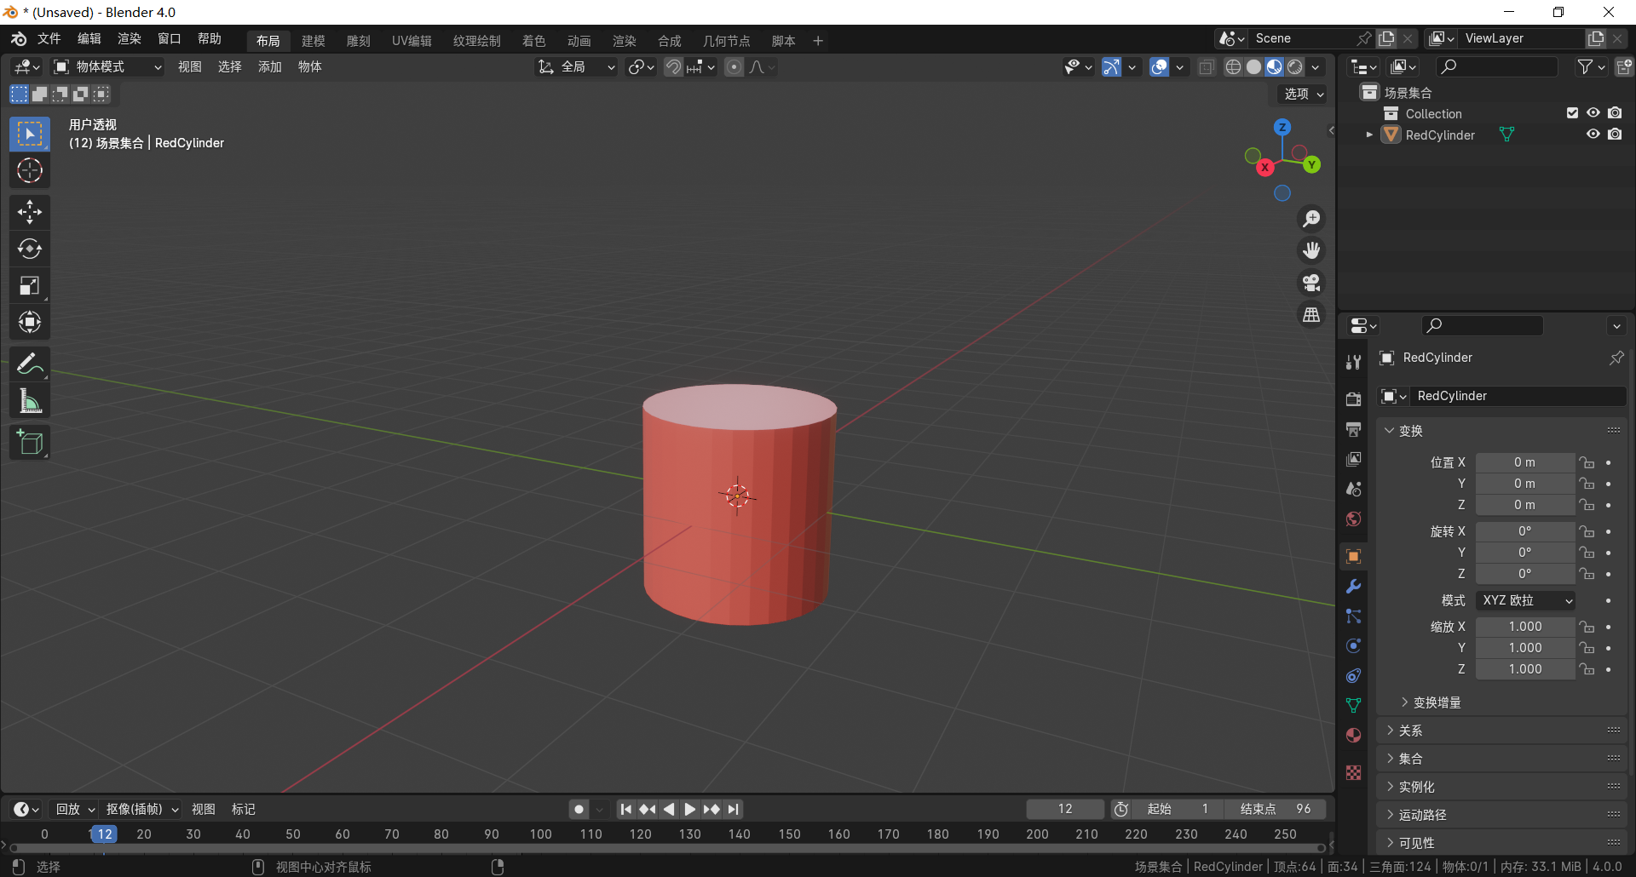
Task: Click the current frame field showing 12
Action: point(1065,809)
